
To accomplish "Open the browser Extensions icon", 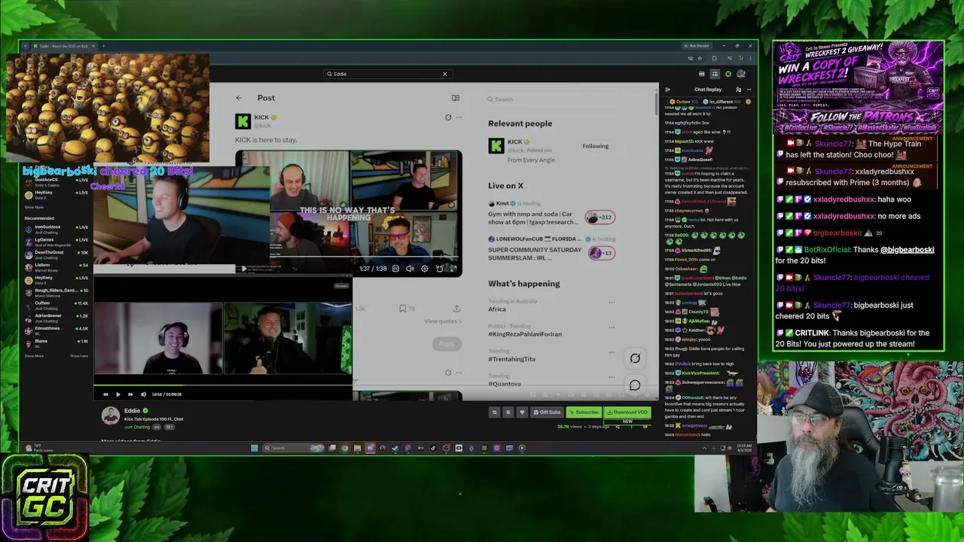I will pyautogui.click(x=714, y=58).
